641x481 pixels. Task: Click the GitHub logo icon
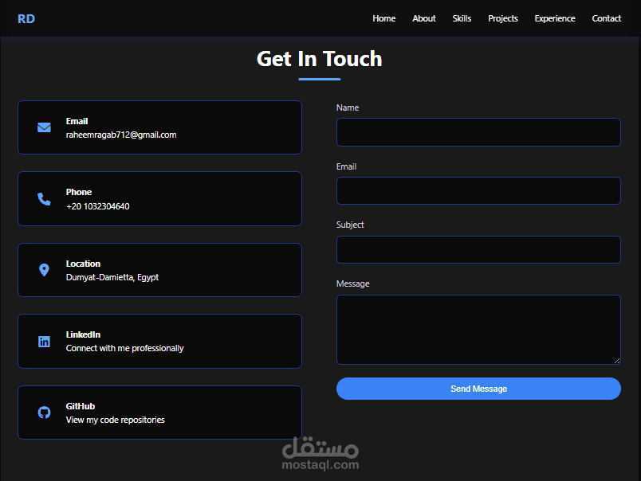[44, 413]
